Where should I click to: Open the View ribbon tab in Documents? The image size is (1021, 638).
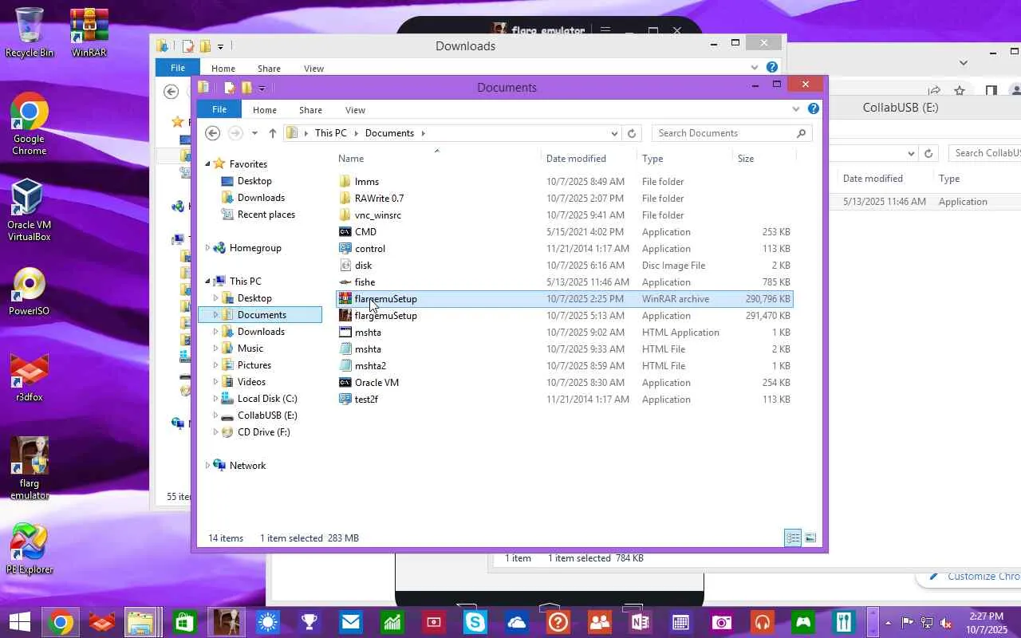[355, 110]
